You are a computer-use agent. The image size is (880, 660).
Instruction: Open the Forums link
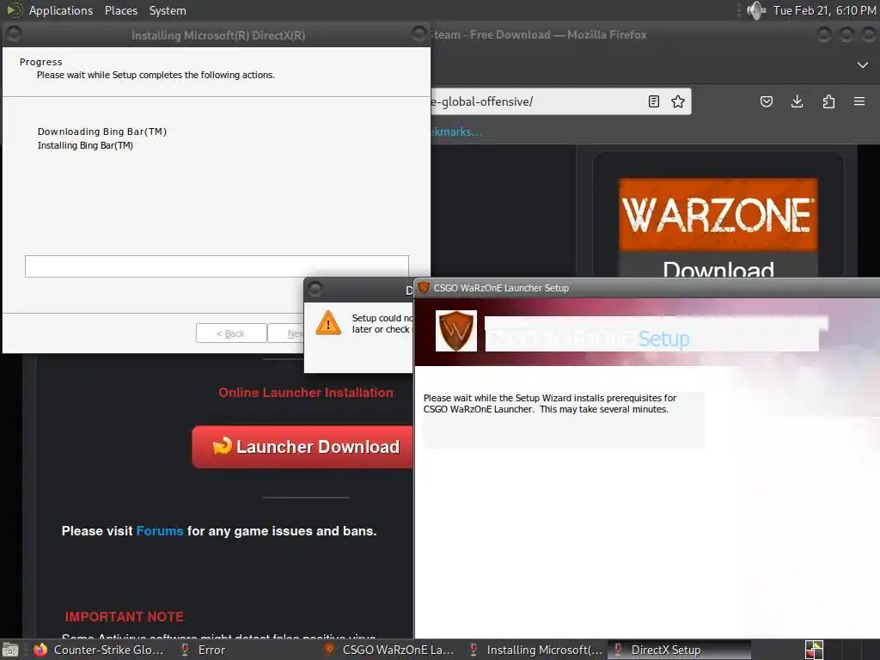point(159,531)
